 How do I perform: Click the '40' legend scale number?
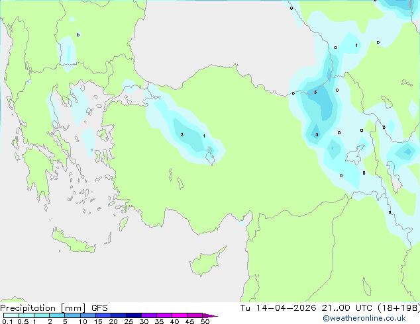click(174, 321)
